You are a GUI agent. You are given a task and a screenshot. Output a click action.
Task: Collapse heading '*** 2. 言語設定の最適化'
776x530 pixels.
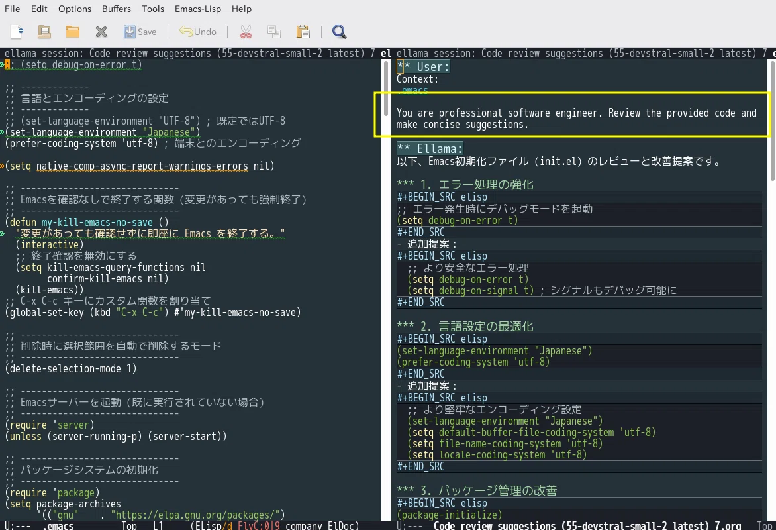pyautogui.click(x=465, y=327)
